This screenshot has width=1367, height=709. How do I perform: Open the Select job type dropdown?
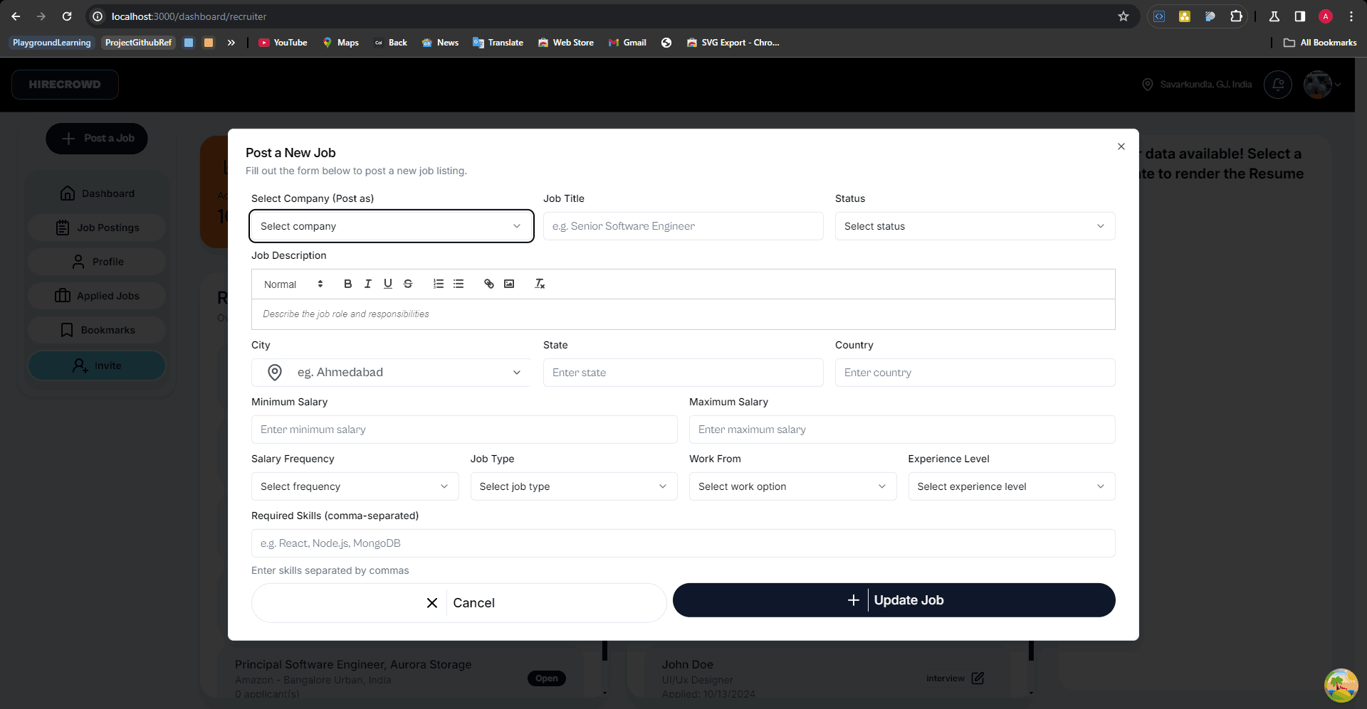tap(574, 486)
